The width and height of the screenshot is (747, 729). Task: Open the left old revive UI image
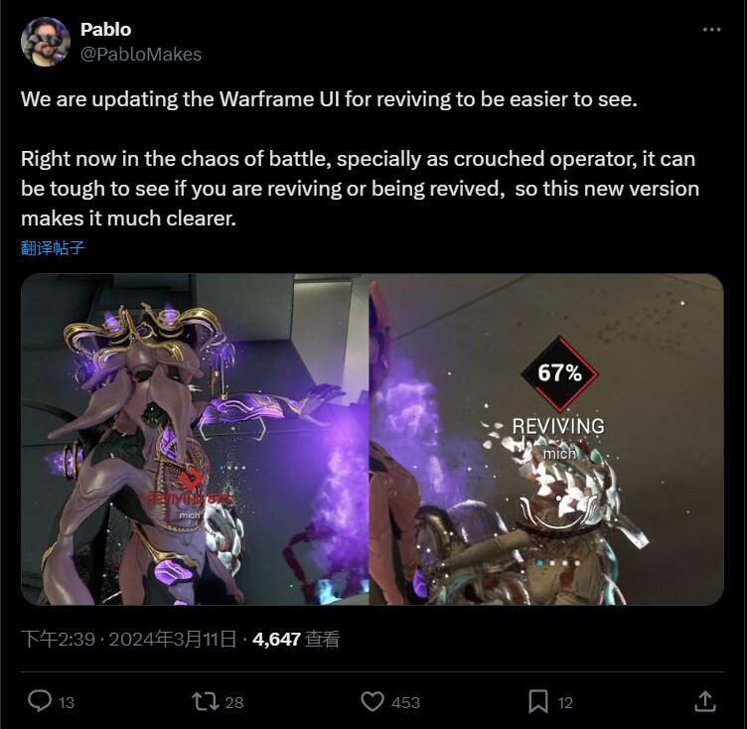(195, 439)
